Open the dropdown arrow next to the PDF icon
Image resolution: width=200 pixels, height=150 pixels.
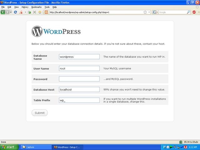[x=25, y=12]
